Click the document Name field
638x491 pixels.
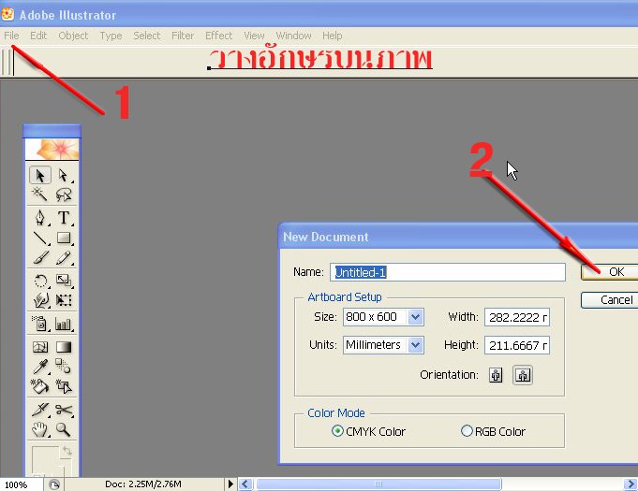[448, 272]
